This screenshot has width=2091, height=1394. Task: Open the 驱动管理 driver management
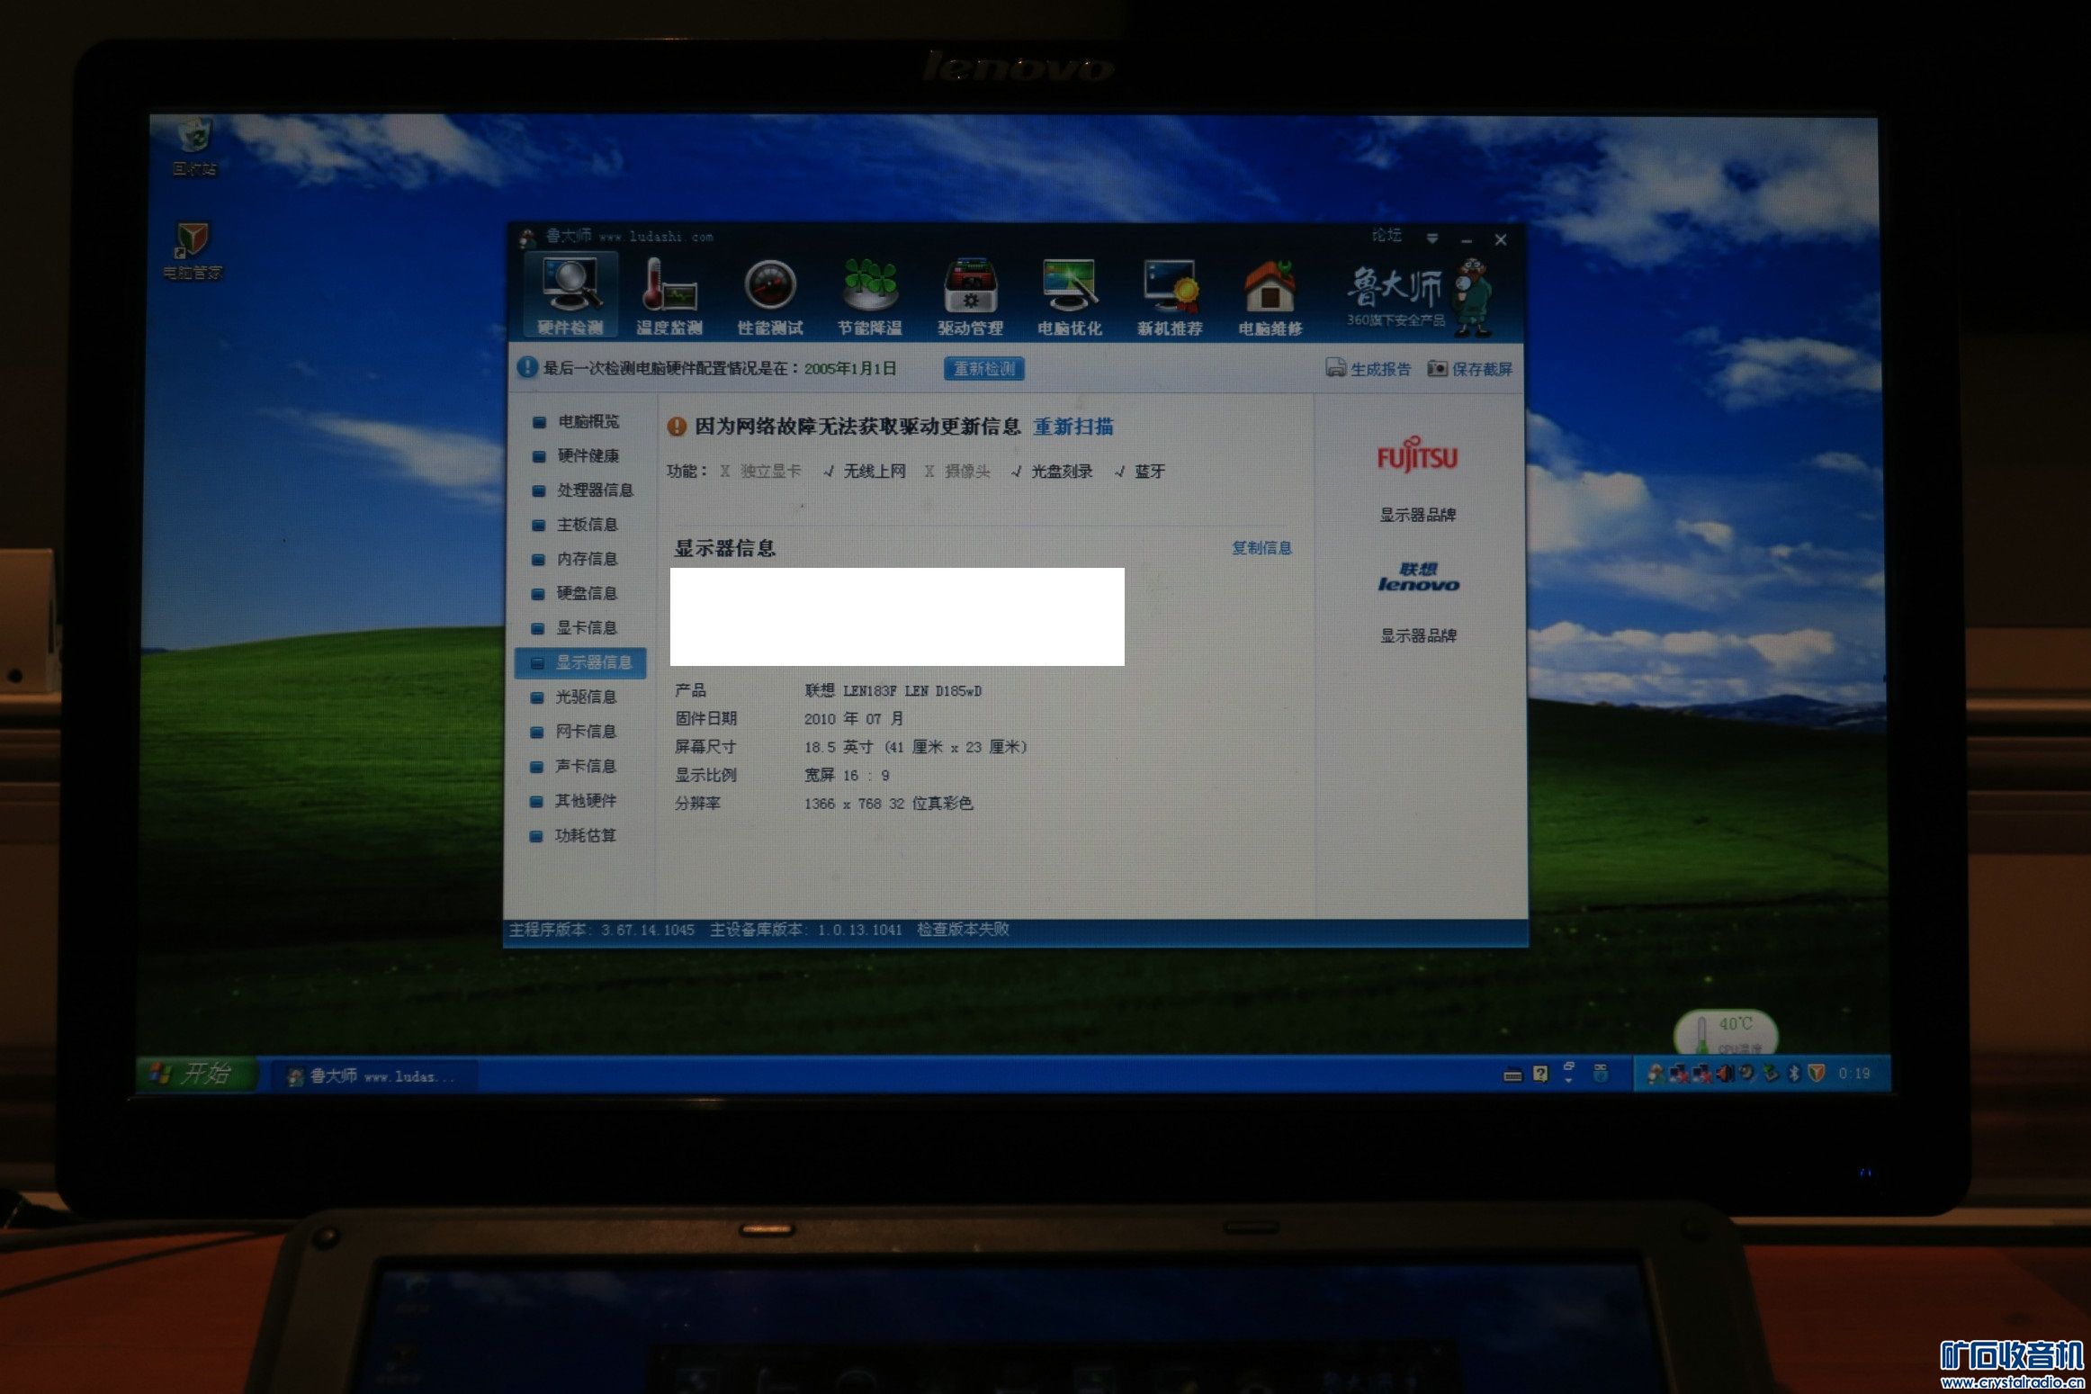[x=970, y=296]
